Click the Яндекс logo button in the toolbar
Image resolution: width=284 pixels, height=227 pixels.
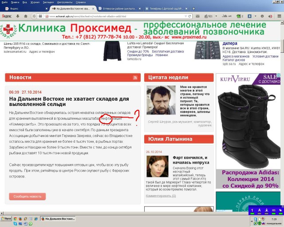[7, 16]
